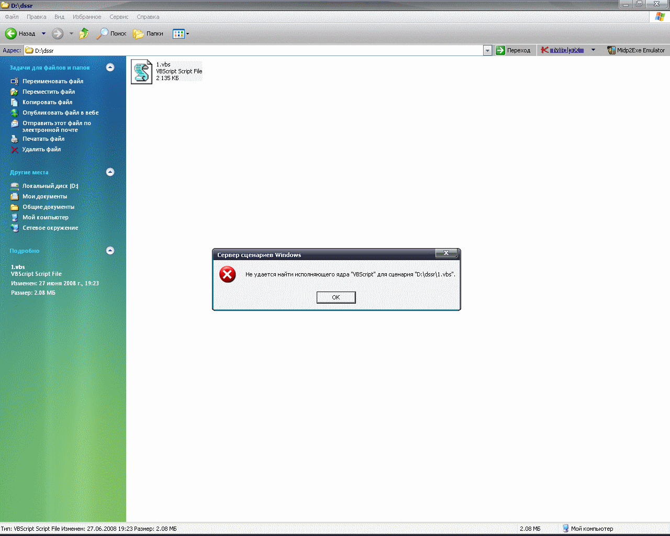Click the local disk drive icon
670x536 pixels.
coord(15,186)
